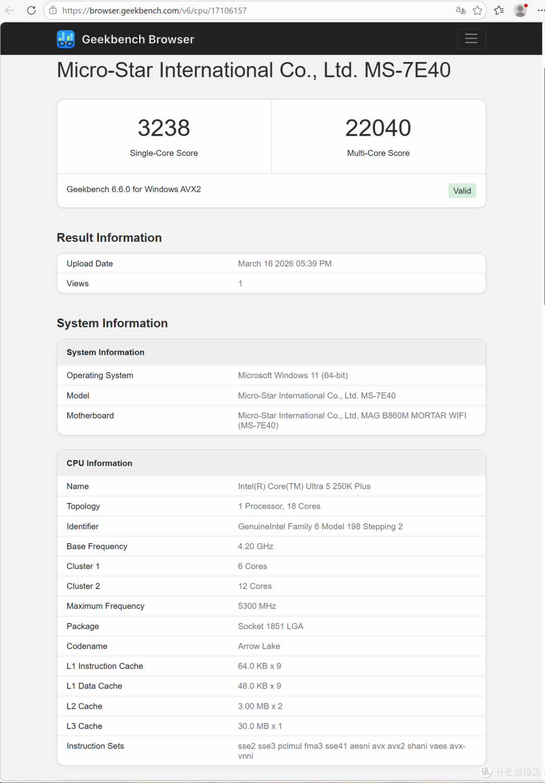Reload the page with refresh icon
This screenshot has height=783, width=545.
tap(31, 10)
